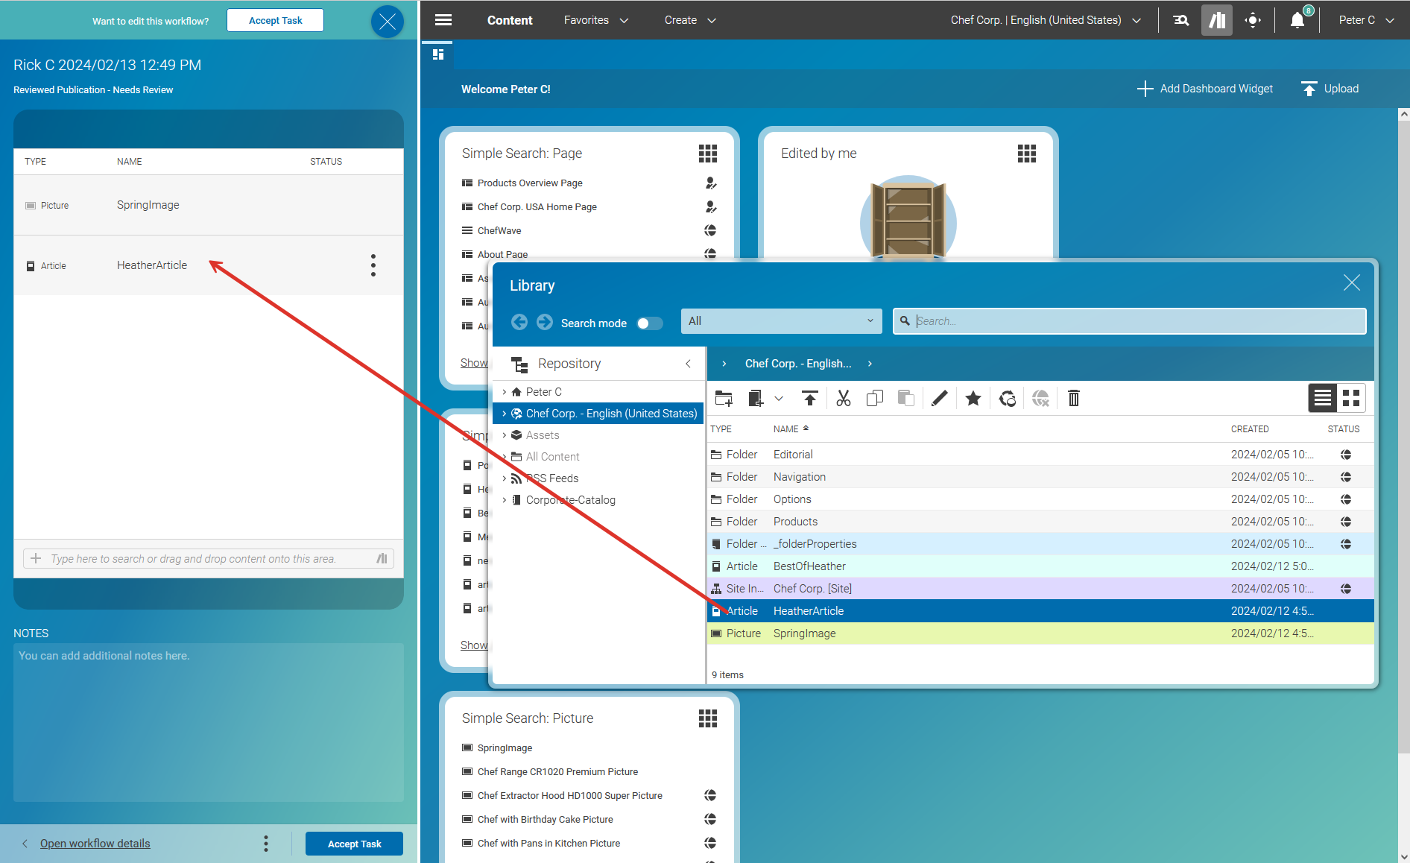Open the Create Folder icon

[723, 398]
